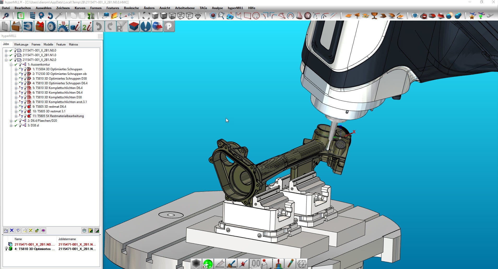498x269 pixels.
Task: Click the magnifying glass analysis icon
Action: click(x=221, y=16)
